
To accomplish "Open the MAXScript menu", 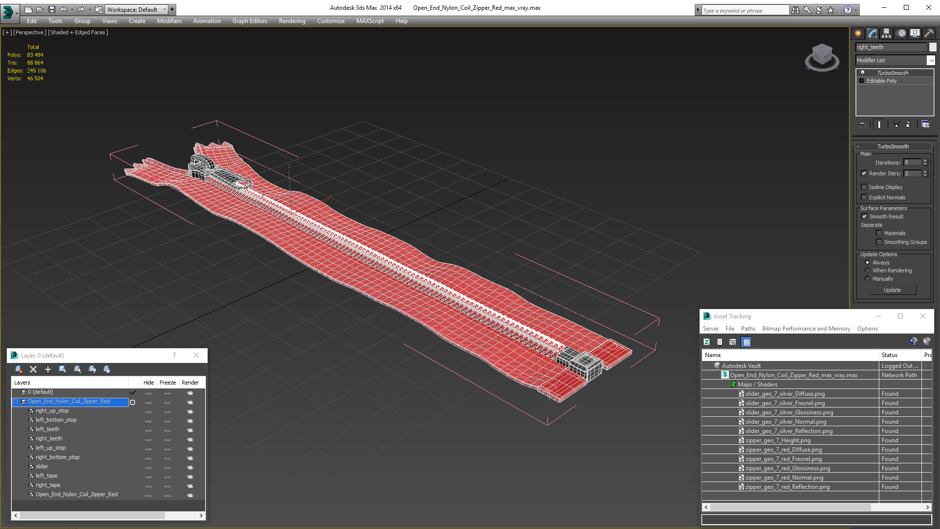I will click(370, 21).
